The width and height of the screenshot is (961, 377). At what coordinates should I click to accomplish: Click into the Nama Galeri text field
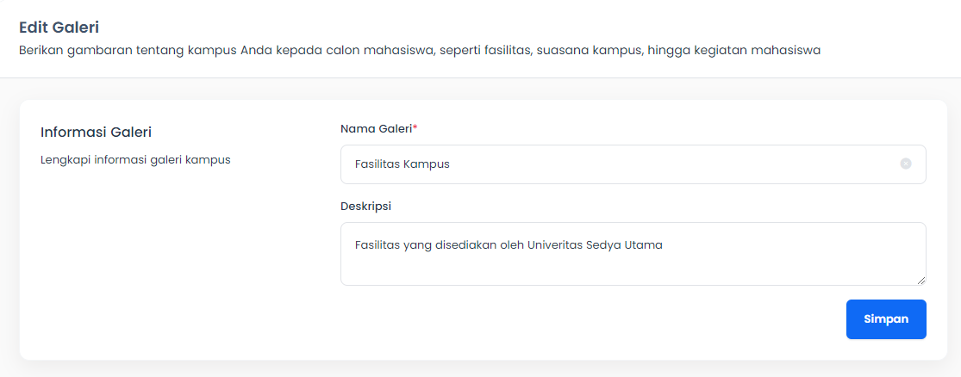[x=633, y=164]
